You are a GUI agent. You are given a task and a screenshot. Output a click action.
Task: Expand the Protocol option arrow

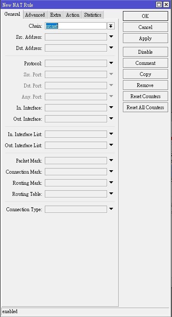(x=111, y=63)
